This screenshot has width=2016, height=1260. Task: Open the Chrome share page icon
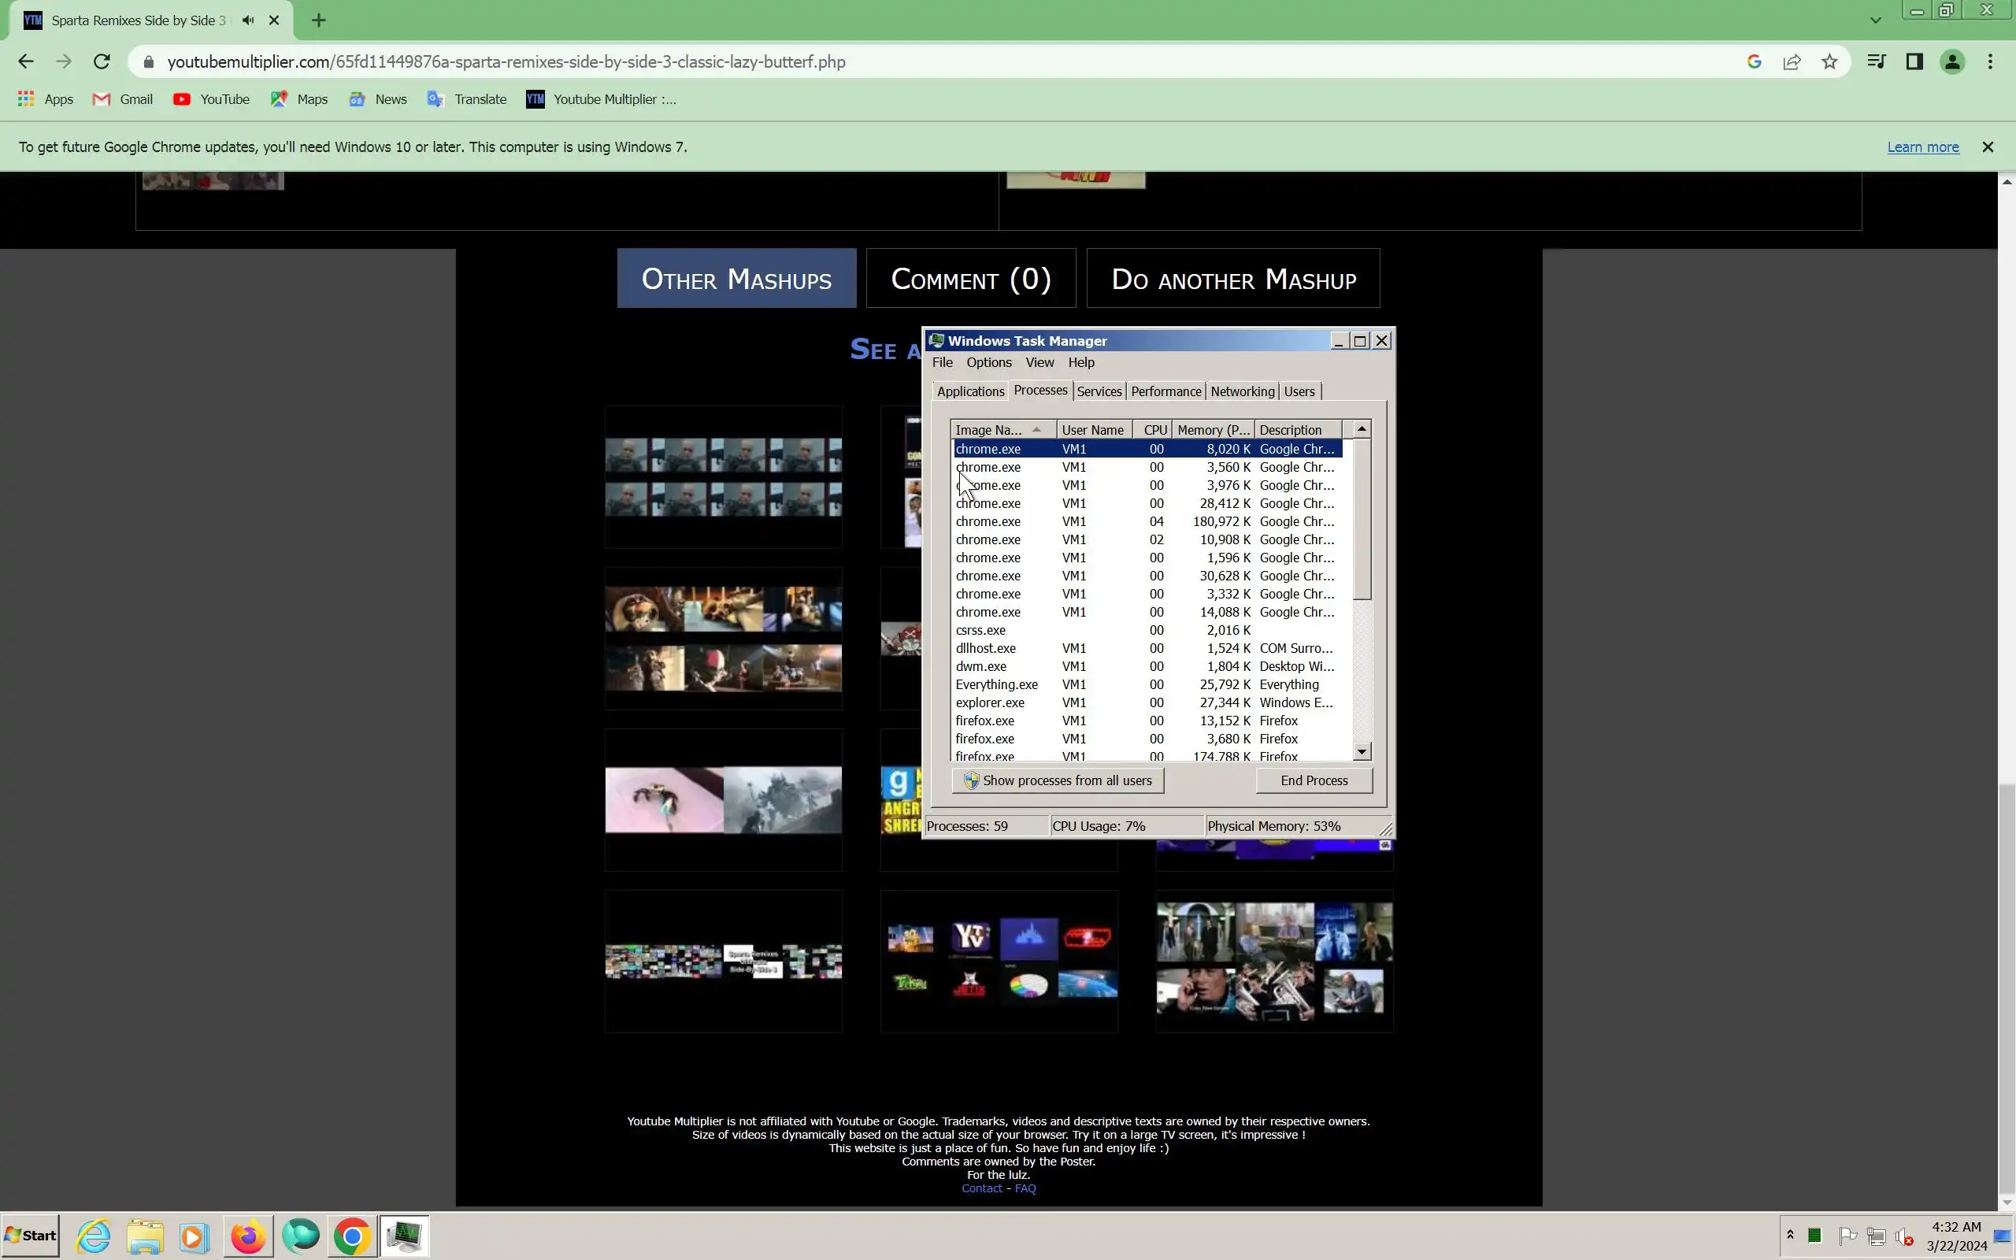(x=1792, y=61)
